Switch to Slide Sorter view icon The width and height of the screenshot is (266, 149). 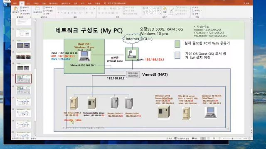tap(209, 138)
